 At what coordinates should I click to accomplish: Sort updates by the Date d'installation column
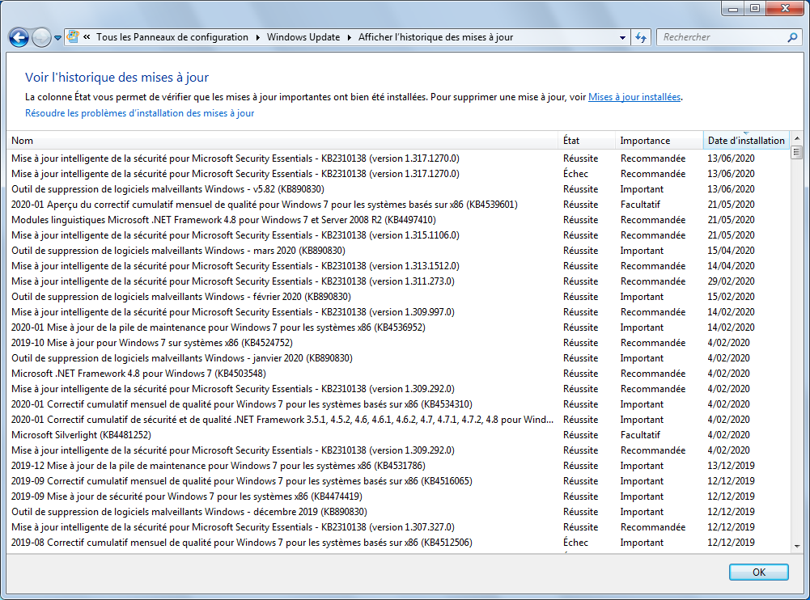[x=746, y=140]
